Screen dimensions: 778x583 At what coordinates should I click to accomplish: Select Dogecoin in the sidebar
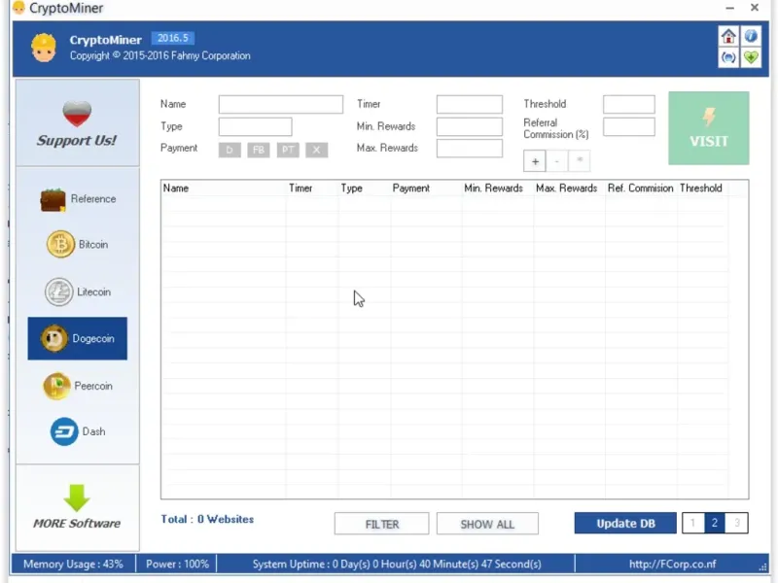point(78,338)
